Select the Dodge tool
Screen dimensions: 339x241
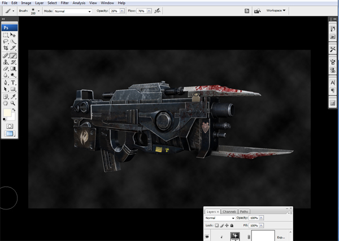coord(13,75)
